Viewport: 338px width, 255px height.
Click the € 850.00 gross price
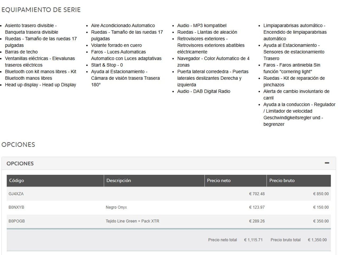[321, 194]
